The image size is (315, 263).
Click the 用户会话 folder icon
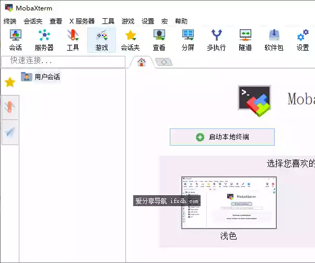(26, 77)
